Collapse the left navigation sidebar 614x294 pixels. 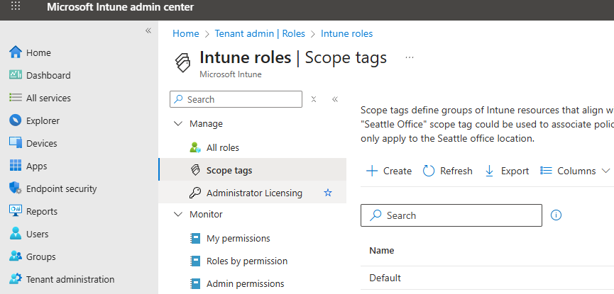click(148, 30)
